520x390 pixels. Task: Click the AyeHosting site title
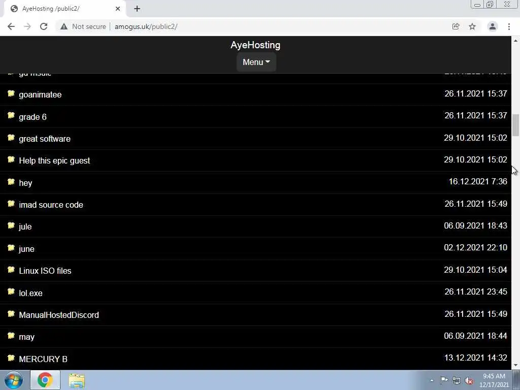[x=255, y=45]
